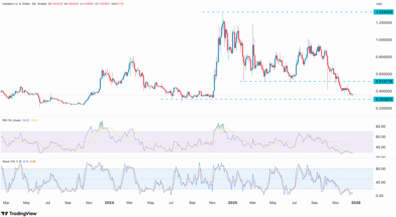Click the RSI (14, close) indicator legend
The image size is (396, 217).
click(x=12, y=120)
